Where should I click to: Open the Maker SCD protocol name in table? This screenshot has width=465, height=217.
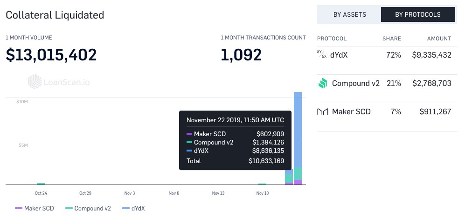pyautogui.click(x=351, y=112)
